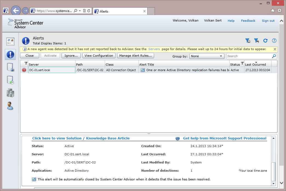Image resolution: width=286 pixels, height=191 pixels.
Task: Select the Alerts browser tab
Action: tap(120, 11)
